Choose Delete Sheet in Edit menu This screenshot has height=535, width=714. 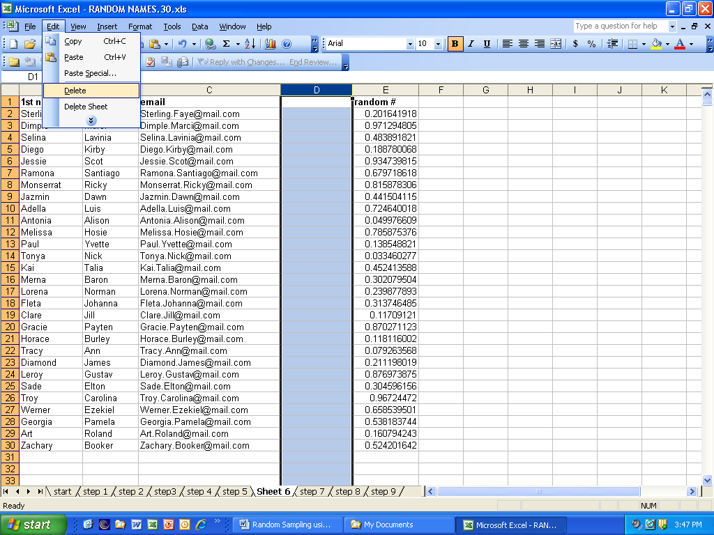[x=91, y=107]
